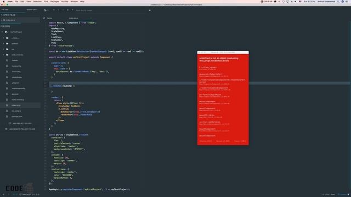Click Add Project Folder
This screenshot has width=351, height=197.
tap(20, 123)
